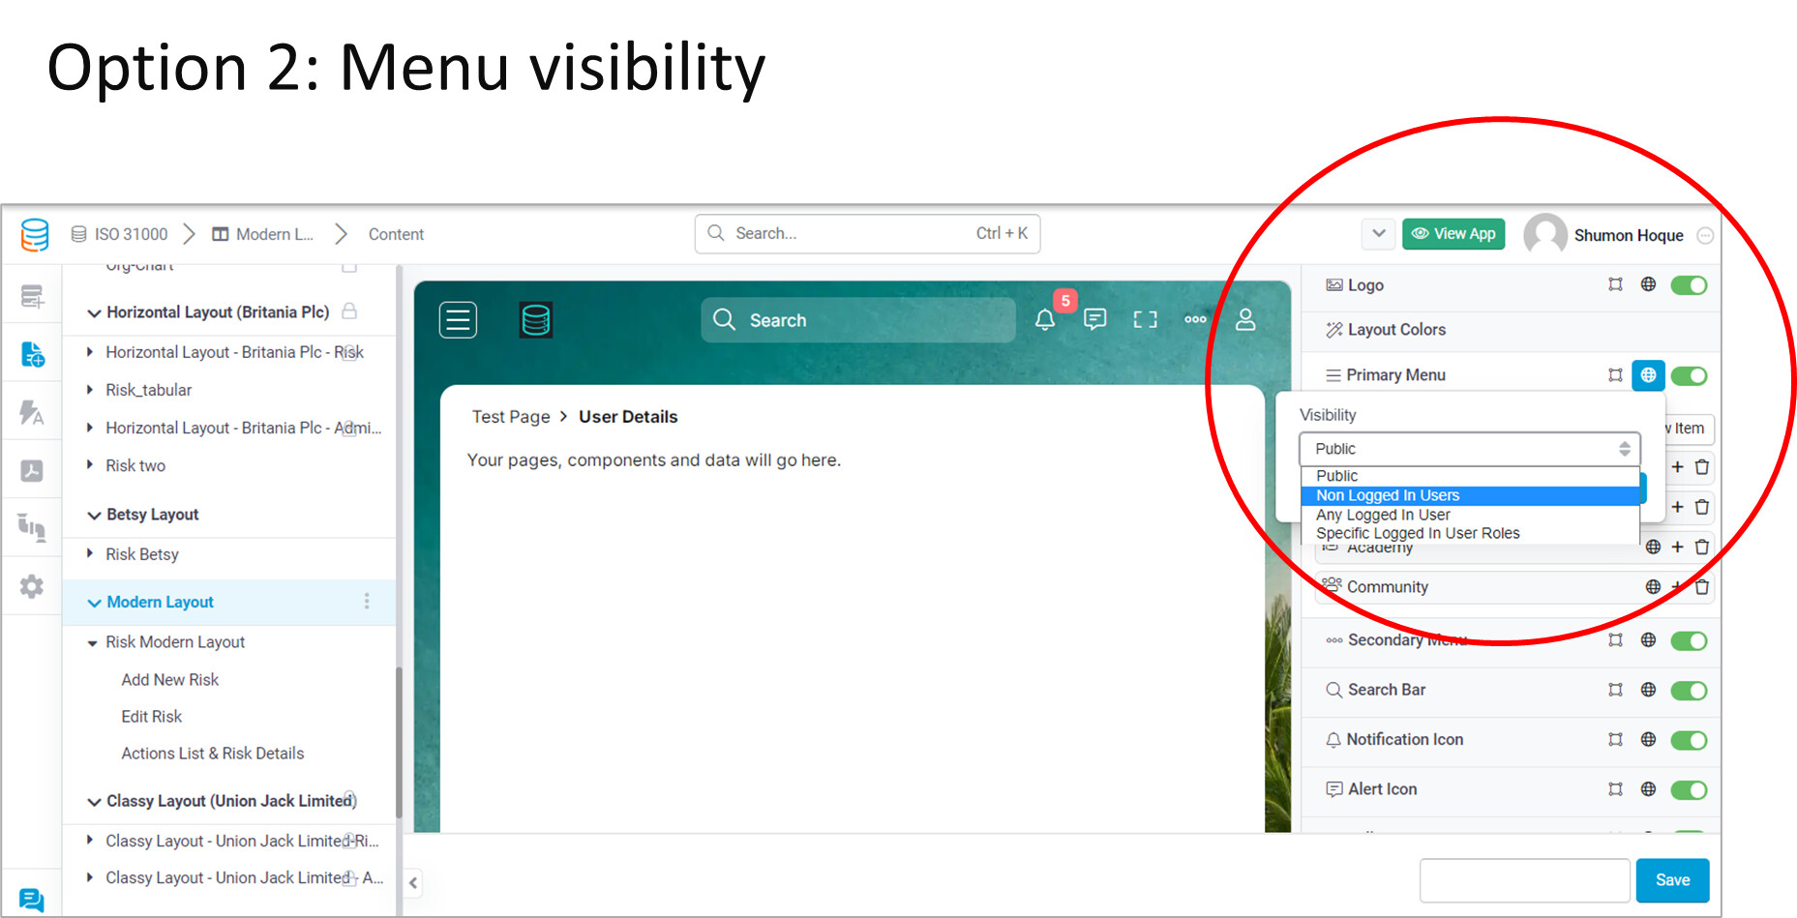Image resolution: width=1797 pixels, height=918 pixels.
Task: Select Public option in visibility list
Action: click(1470, 476)
